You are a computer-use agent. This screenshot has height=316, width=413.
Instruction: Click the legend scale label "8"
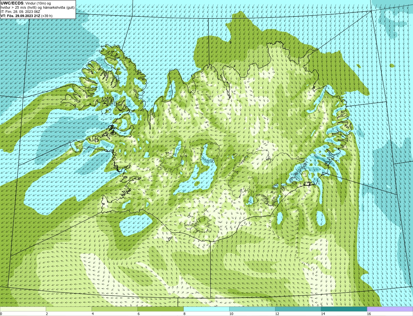[x=184, y=314]
